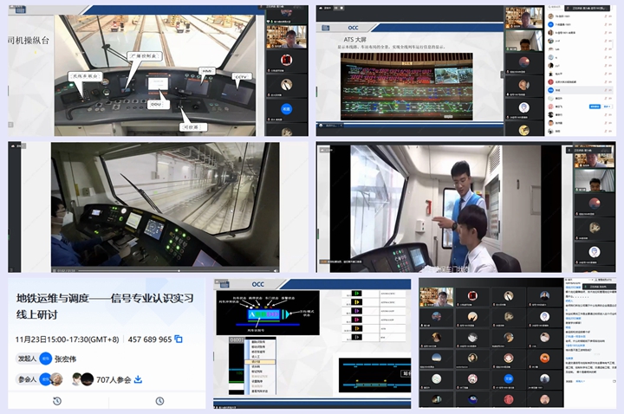Click the clock icon in bottom bar
Viewport: 624px width, 414px height.
point(159,401)
